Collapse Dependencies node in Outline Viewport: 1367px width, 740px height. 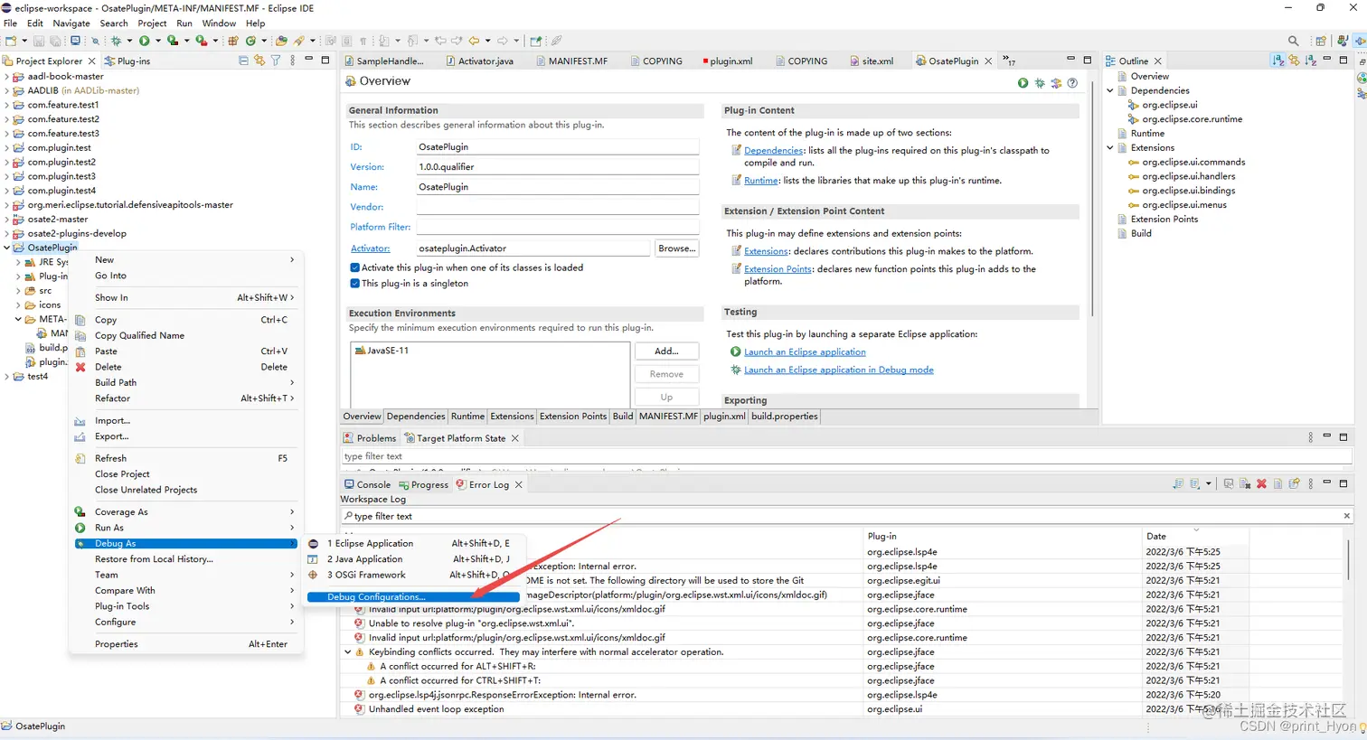(x=1111, y=90)
